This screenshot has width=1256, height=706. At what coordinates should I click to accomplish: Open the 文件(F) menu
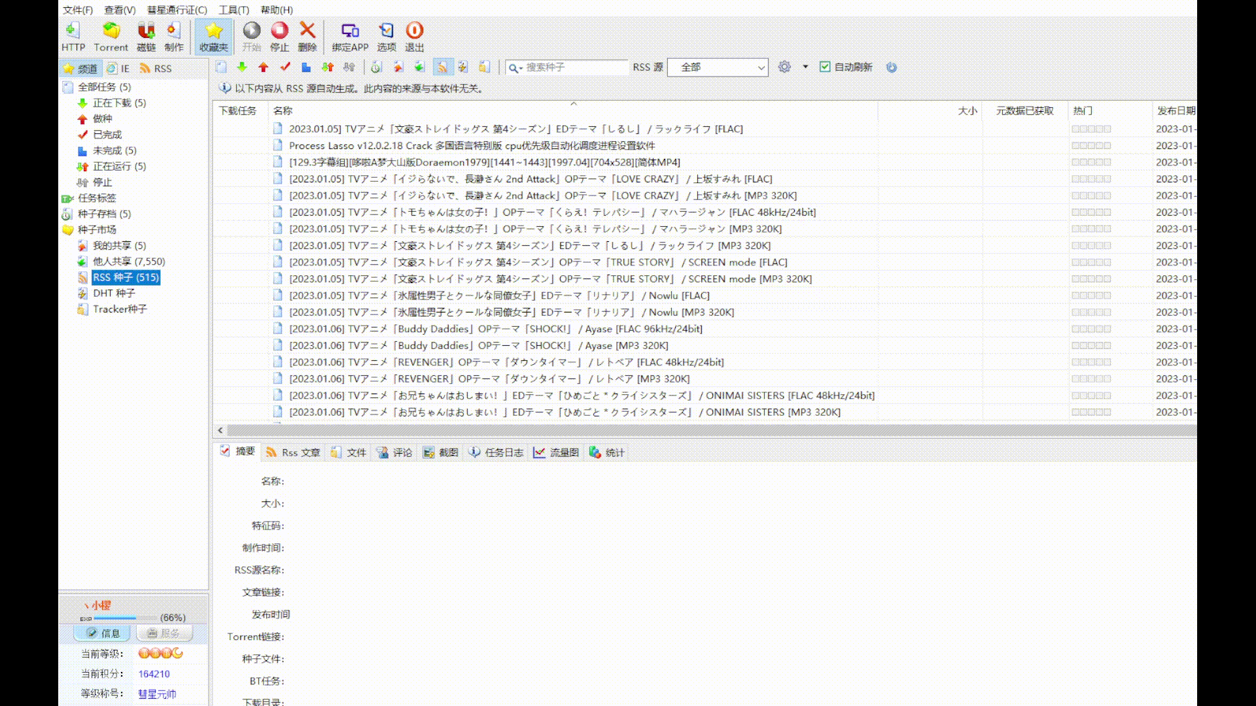pyautogui.click(x=77, y=10)
